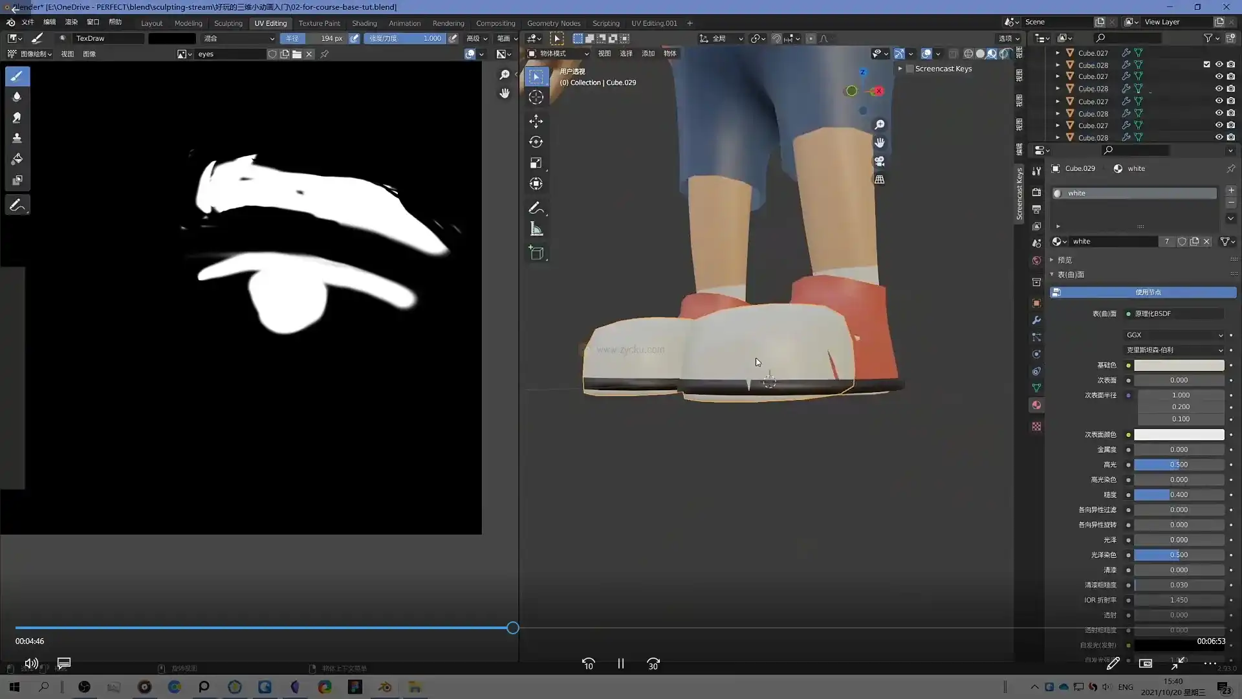Select the Add Cube tool

pyautogui.click(x=536, y=253)
